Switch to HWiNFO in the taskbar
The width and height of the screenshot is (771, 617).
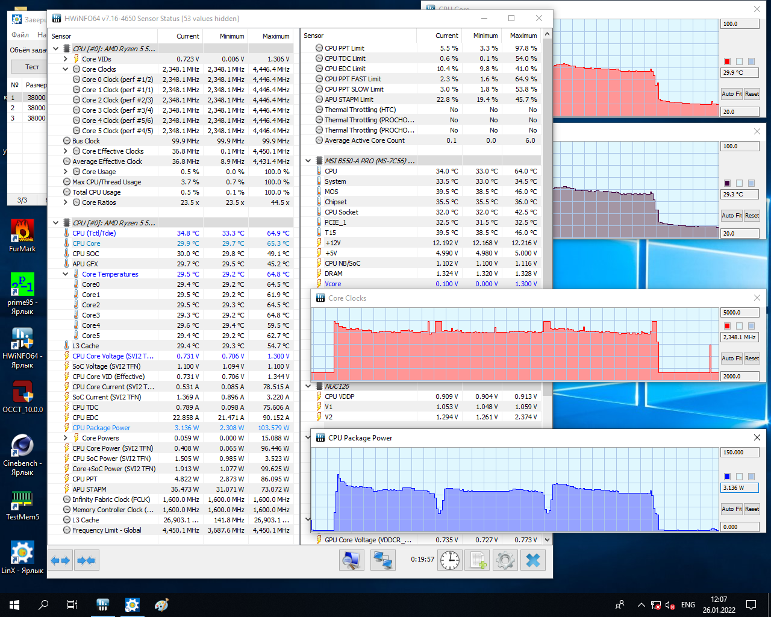(x=103, y=605)
